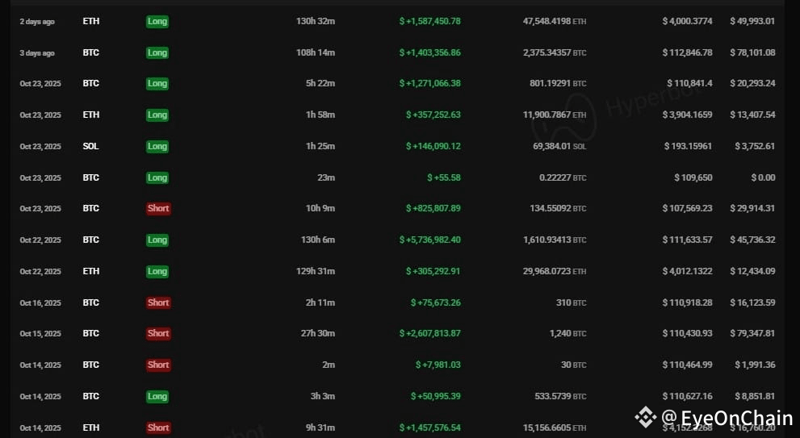
Task: Click the Oct 15, 2025 date cell
Action: [x=40, y=334]
